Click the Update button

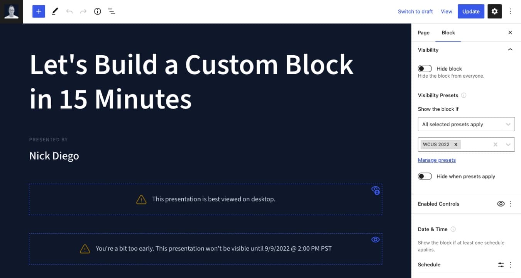tap(471, 11)
